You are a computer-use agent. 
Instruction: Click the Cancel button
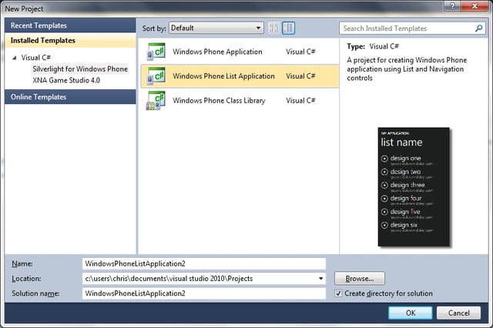point(459,313)
